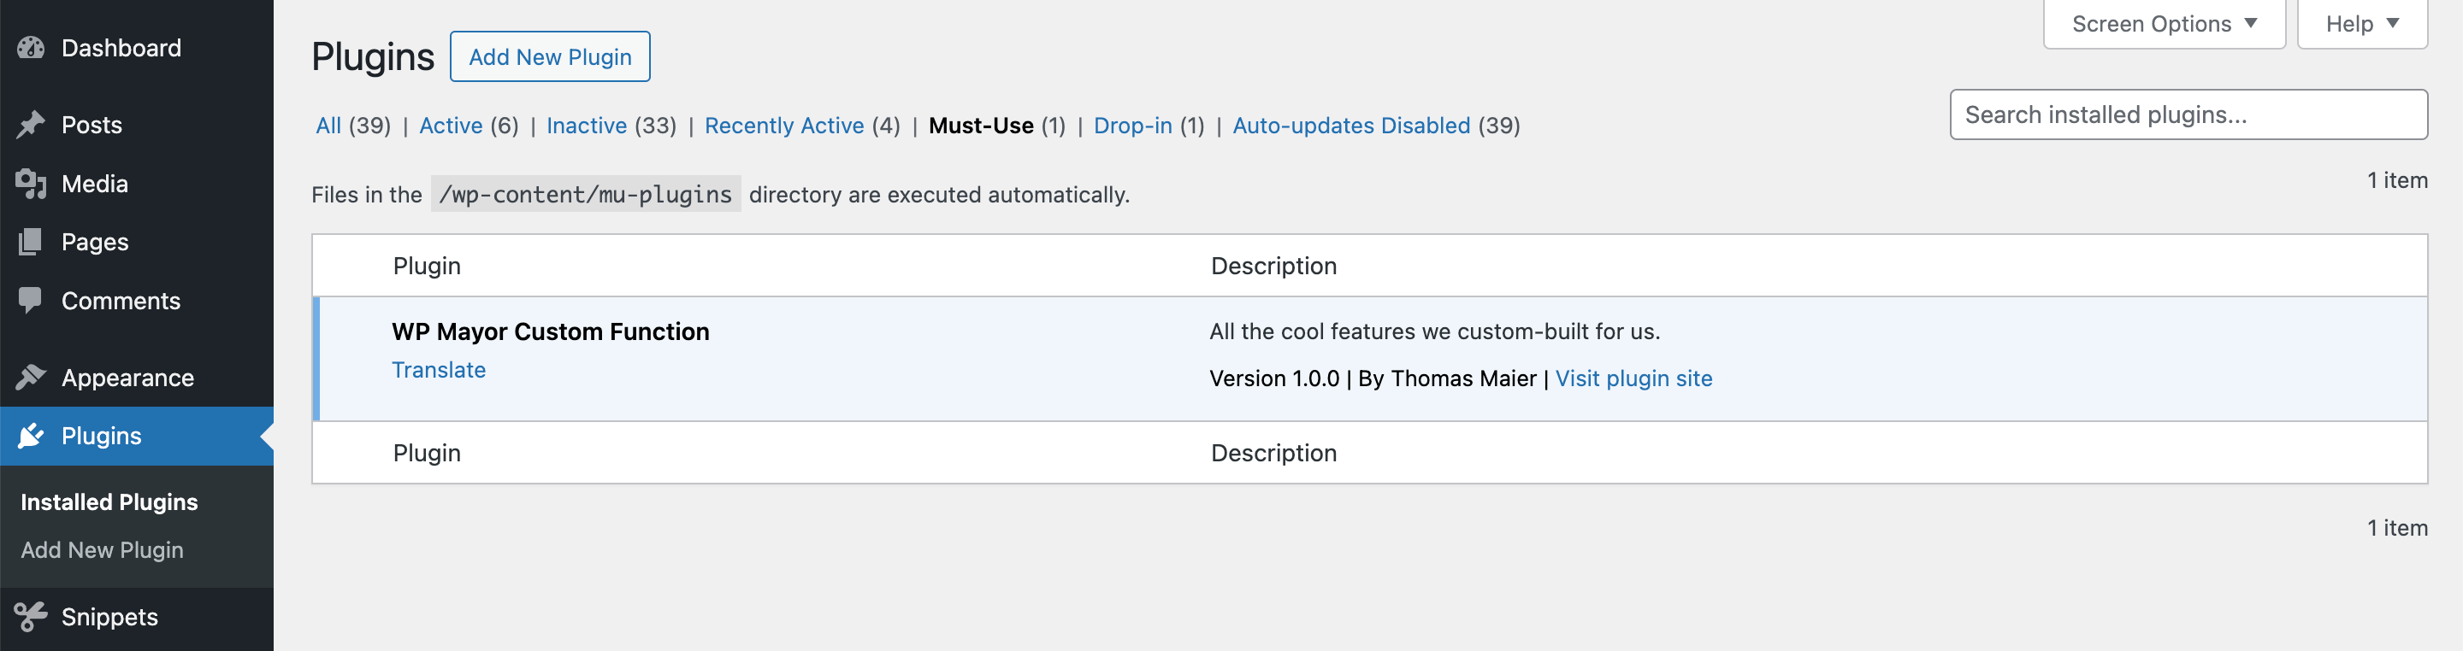The height and width of the screenshot is (651, 2463).
Task: Click the WP Mayor Custom Function plugin name
Action: [551, 331]
